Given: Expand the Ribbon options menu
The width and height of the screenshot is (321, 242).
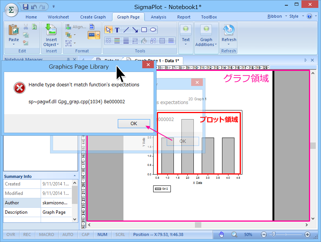Looking at the screenshot, I should click(277, 16).
